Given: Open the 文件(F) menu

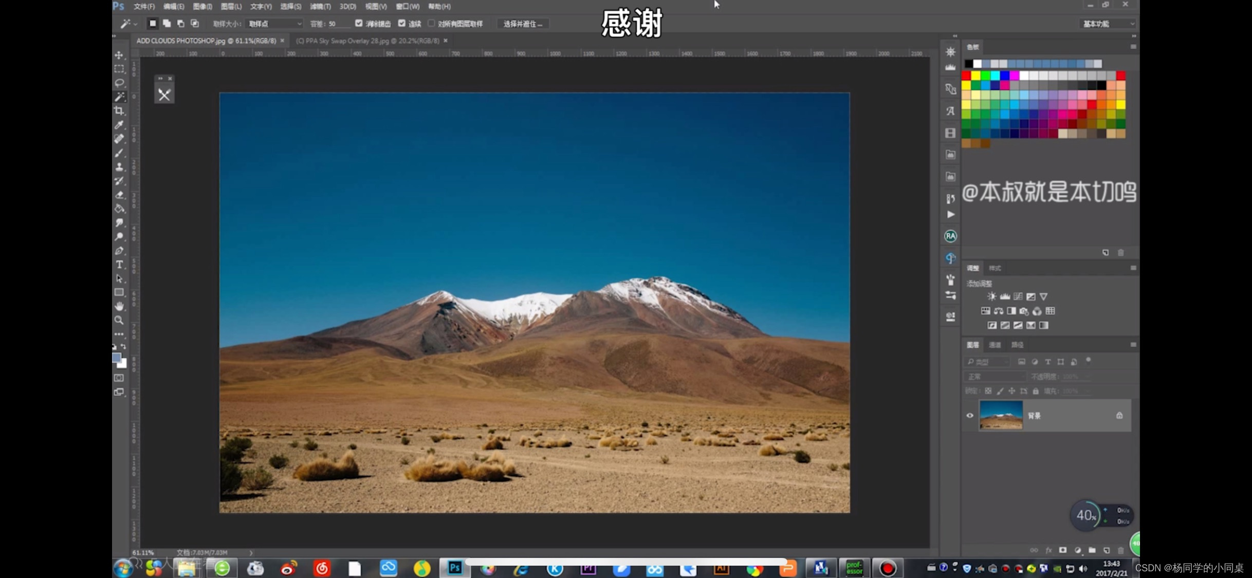Looking at the screenshot, I should click(144, 6).
